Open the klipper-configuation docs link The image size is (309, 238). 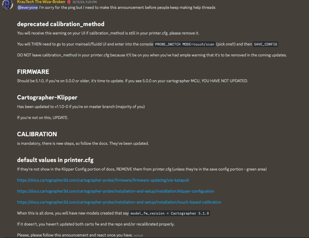116,191
